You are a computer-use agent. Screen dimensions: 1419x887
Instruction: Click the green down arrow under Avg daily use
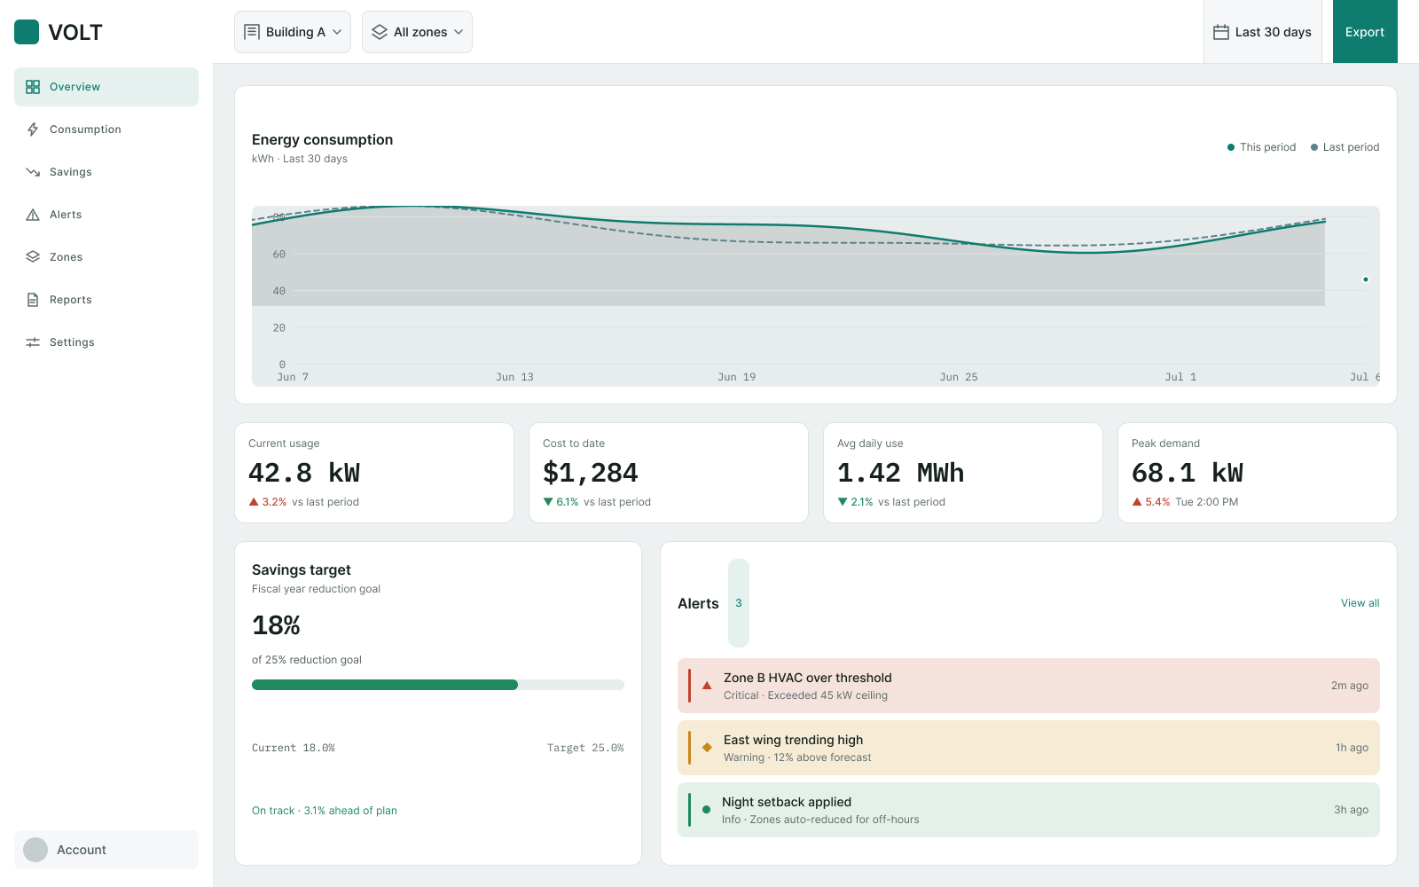tap(843, 502)
